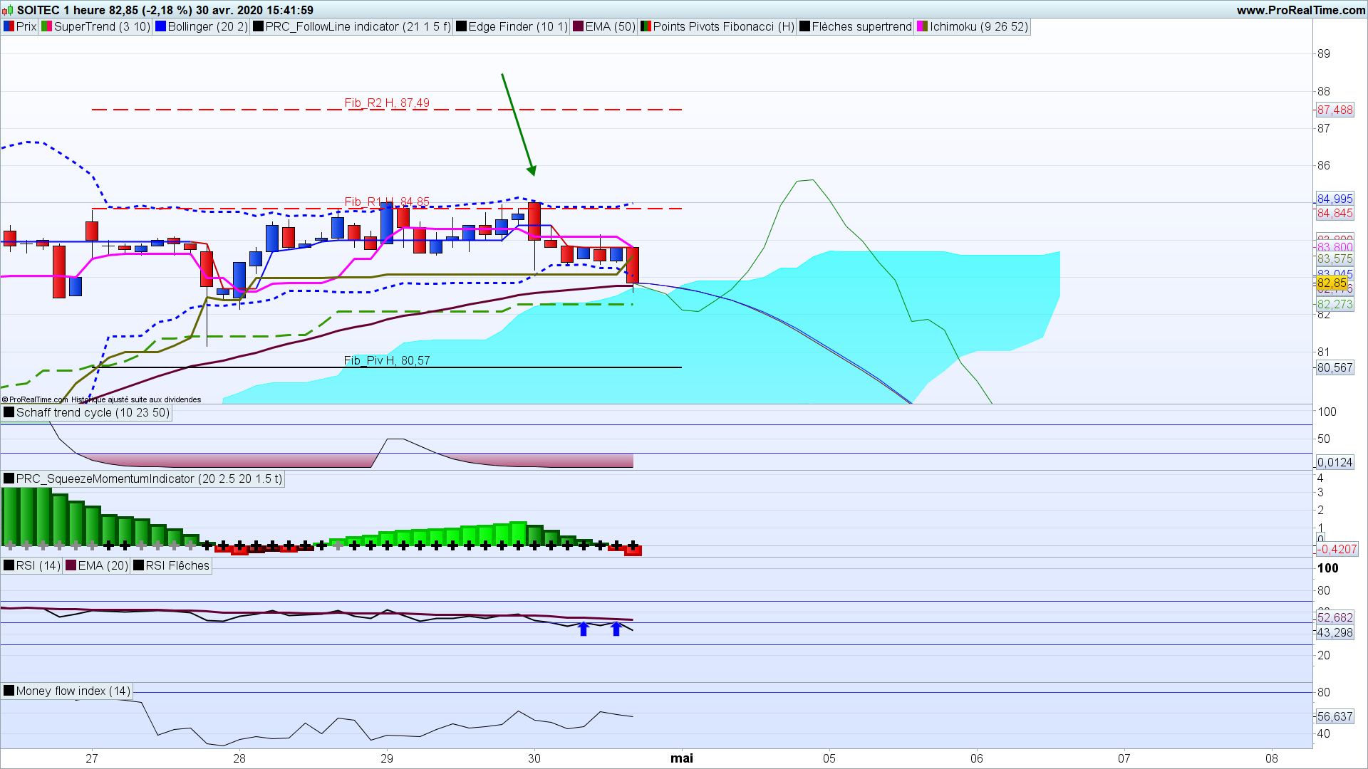Click the Prix color swatch icon
Viewport: 1368px width, 769px height.
9,26
